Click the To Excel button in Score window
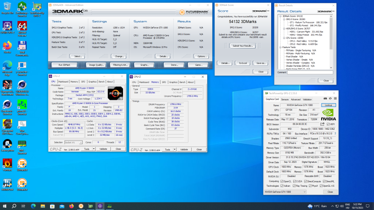Image resolution: width=374 pixels, height=210 pixels. point(243,63)
